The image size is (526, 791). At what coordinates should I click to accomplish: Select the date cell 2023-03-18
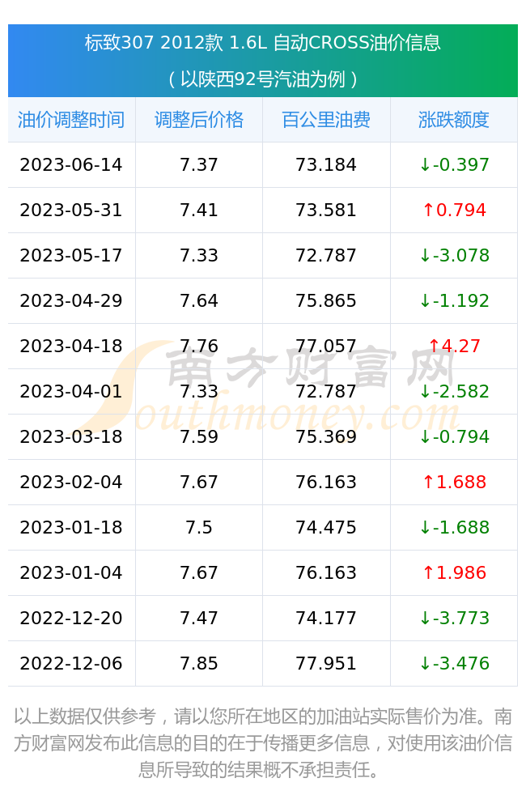click(71, 437)
